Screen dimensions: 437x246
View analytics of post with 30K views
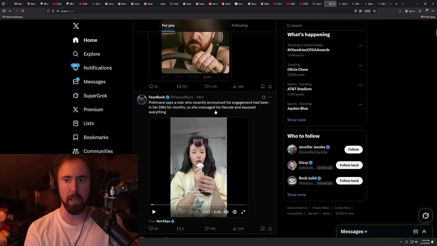click(238, 229)
